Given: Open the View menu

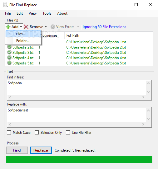Looking at the screenshot, I should pos(32,13).
